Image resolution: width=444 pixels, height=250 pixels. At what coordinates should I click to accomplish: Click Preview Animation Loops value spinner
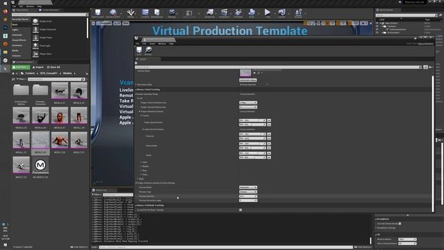click(248, 201)
